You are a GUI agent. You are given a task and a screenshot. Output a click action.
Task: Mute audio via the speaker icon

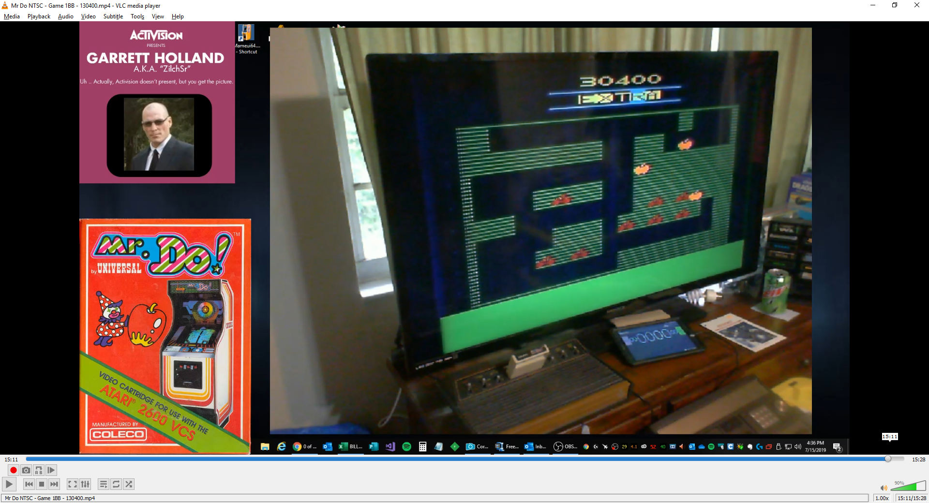tap(884, 488)
